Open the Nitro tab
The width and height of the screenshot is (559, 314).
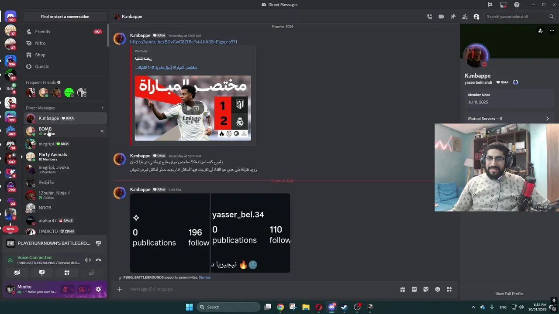(65, 43)
